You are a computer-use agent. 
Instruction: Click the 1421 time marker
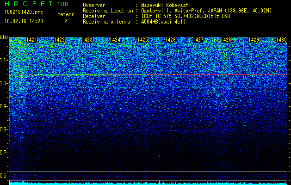tap(31, 40)
